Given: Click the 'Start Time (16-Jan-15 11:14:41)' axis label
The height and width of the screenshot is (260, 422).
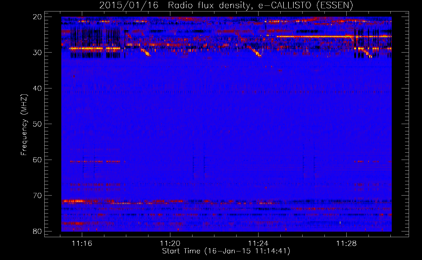Looking at the screenshot, I should (x=226, y=251).
